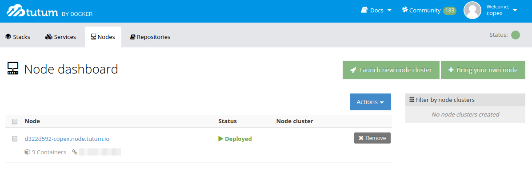Open the d322d592-copex.node.tutum.io link
The image size is (532, 175).
tap(67, 139)
